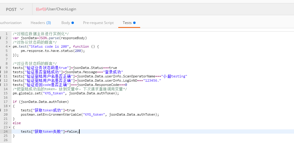Click the info marker beside line 2
This screenshot has width=294, height=143.
point(1,38)
